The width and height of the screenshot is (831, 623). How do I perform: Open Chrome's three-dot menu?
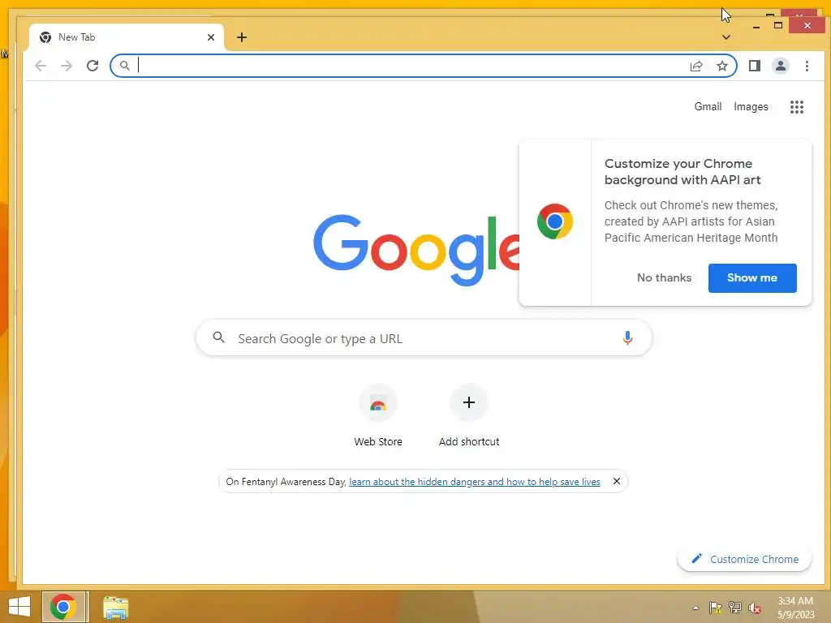tap(807, 66)
